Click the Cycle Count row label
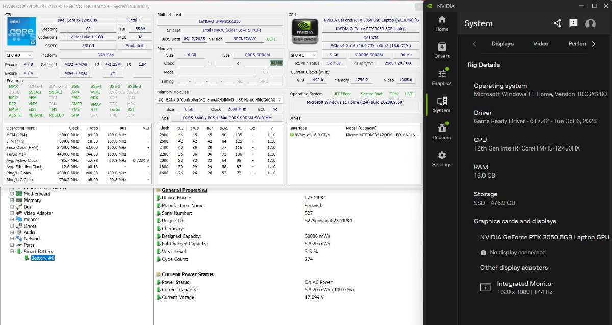The image size is (612, 325). point(175,259)
